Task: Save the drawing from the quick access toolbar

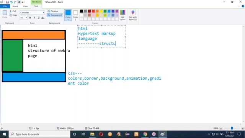Action: coord(7,2)
